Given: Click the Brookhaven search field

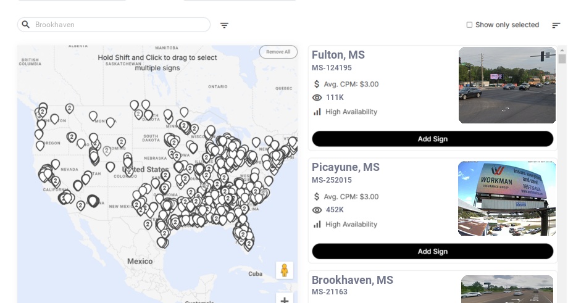Looking at the screenshot, I should pyautogui.click(x=120, y=25).
